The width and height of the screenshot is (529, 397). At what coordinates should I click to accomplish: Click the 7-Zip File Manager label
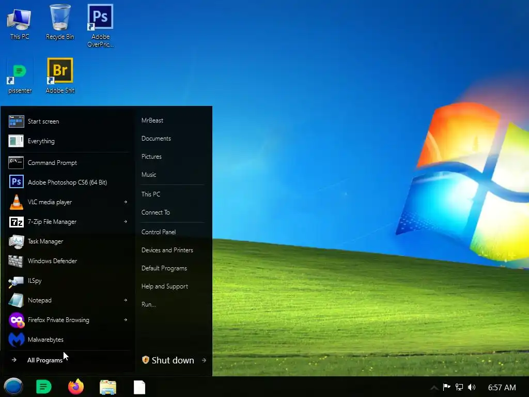(x=52, y=222)
